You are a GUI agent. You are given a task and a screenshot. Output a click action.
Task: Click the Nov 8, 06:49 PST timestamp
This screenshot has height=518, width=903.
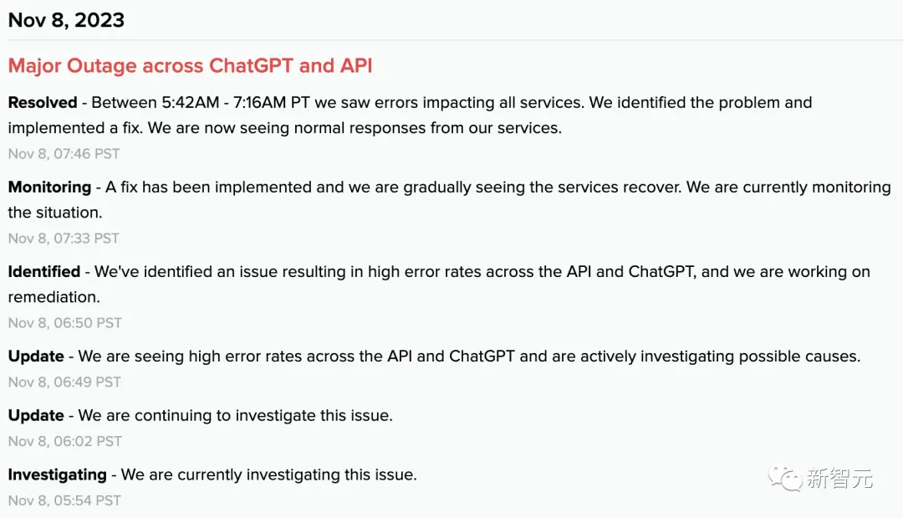[64, 382]
